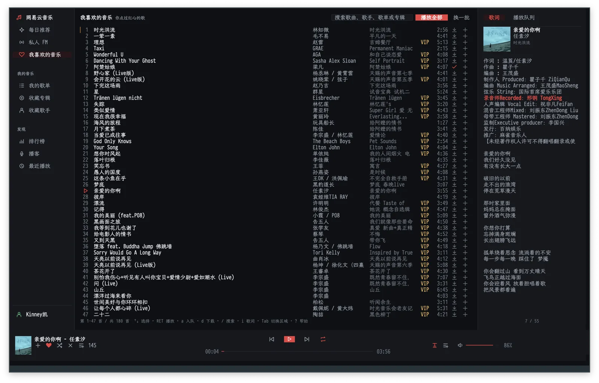The image size is (599, 383).
Task: Add current song to playlist with plus icon
Action: click(38, 346)
